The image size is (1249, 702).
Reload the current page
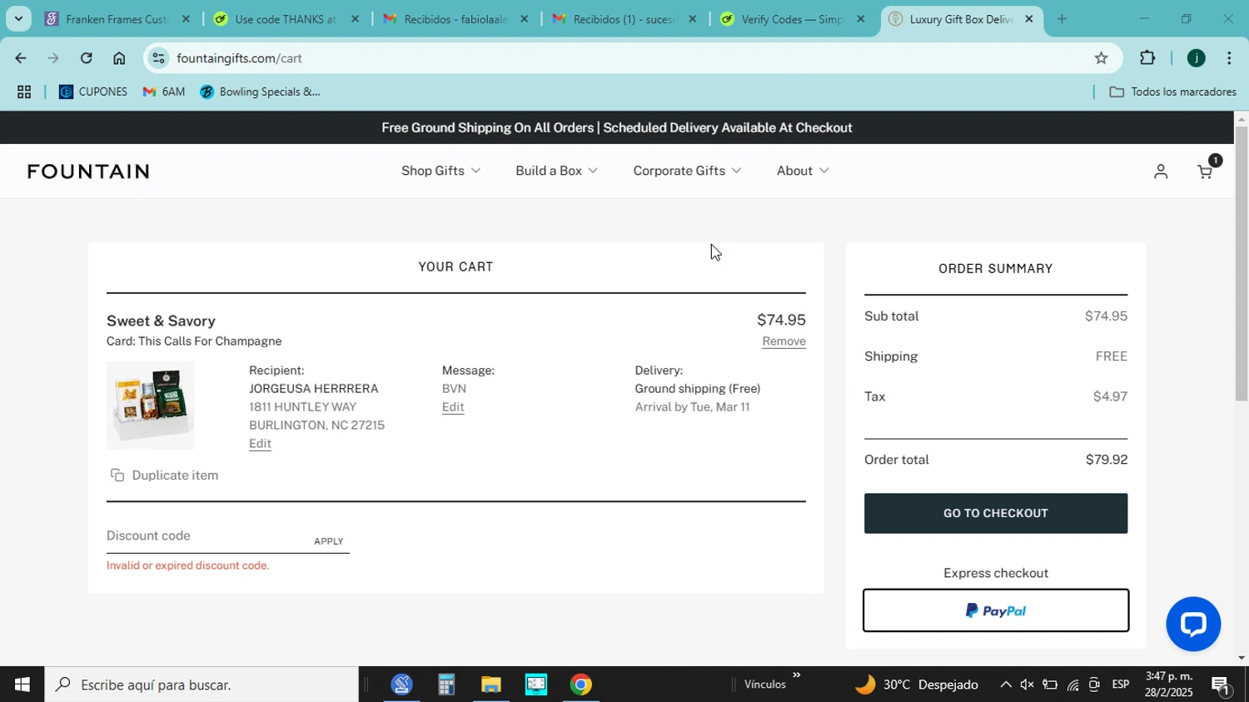(x=86, y=58)
